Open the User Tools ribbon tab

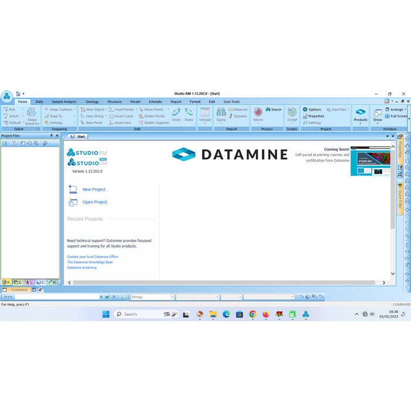(231, 102)
